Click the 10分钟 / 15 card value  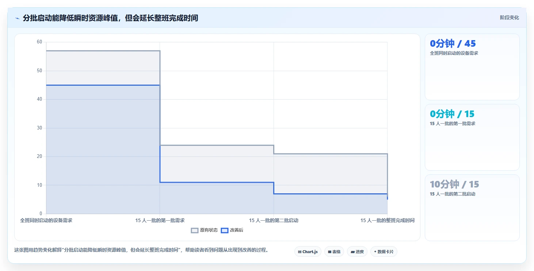(454, 184)
